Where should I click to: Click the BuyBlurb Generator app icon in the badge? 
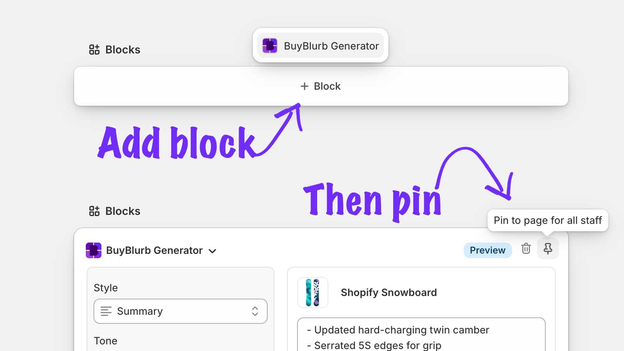[269, 46]
